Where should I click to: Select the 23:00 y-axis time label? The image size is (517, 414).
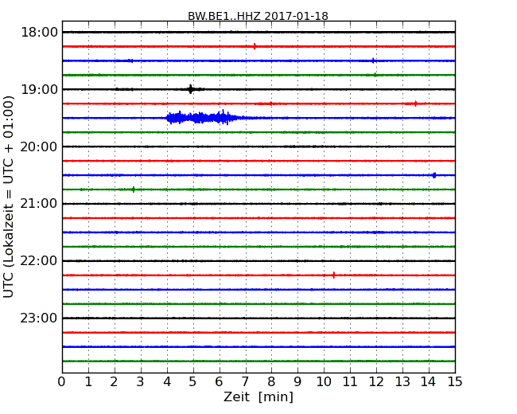(x=39, y=318)
